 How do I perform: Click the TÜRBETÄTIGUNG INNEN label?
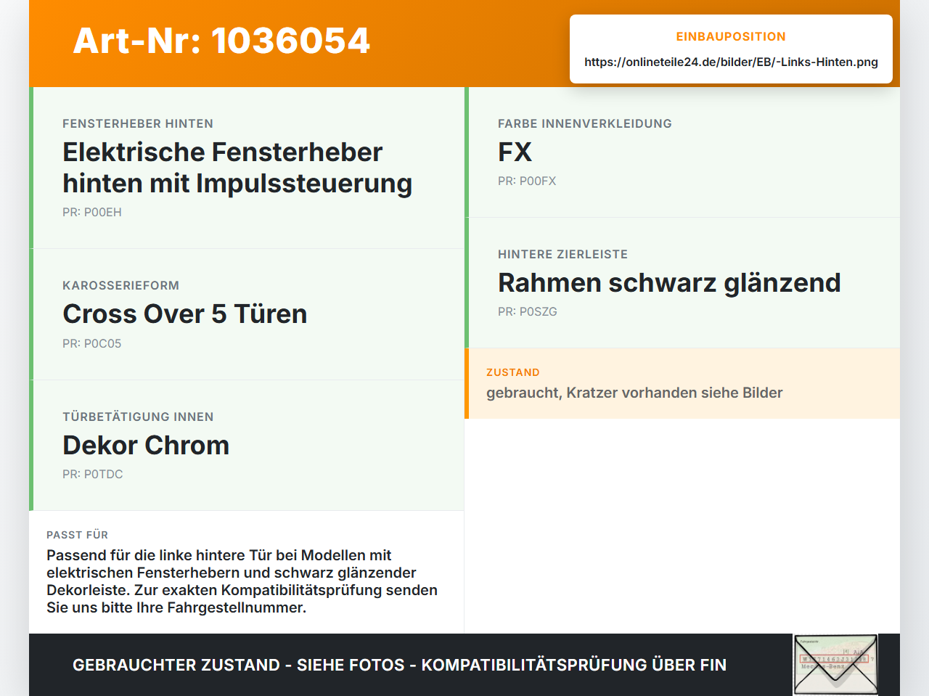coord(138,417)
